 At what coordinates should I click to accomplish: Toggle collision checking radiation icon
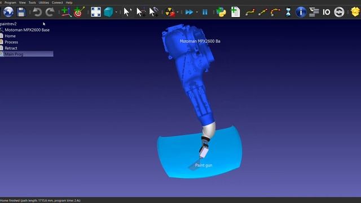click(x=170, y=12)
